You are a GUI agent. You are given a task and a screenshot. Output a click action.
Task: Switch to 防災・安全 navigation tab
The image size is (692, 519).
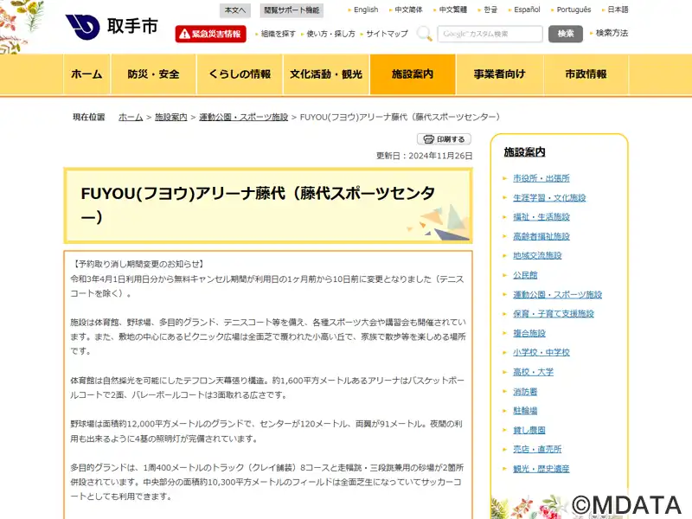pos(153,74)
